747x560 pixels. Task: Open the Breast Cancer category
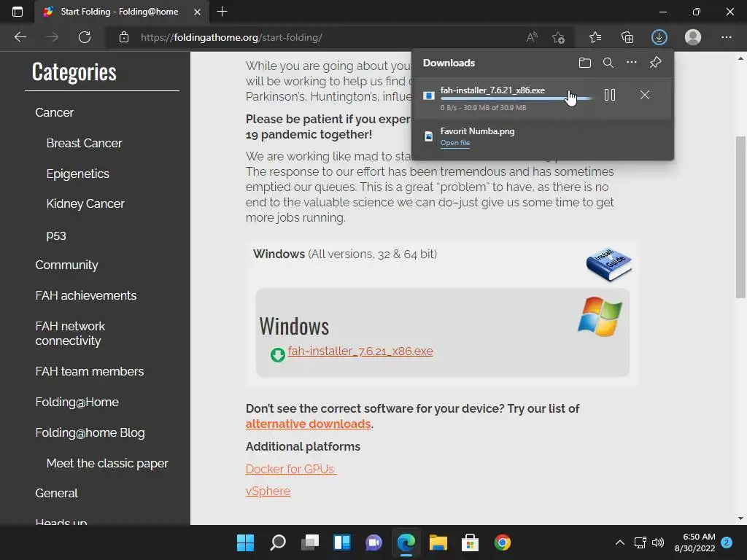click(x=85, y=143)
